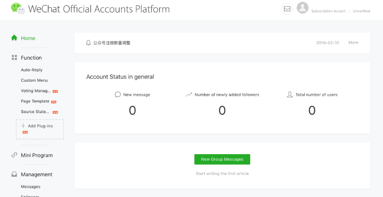
Task: Click the green Home house icon
Action: [x=14, y=38]
